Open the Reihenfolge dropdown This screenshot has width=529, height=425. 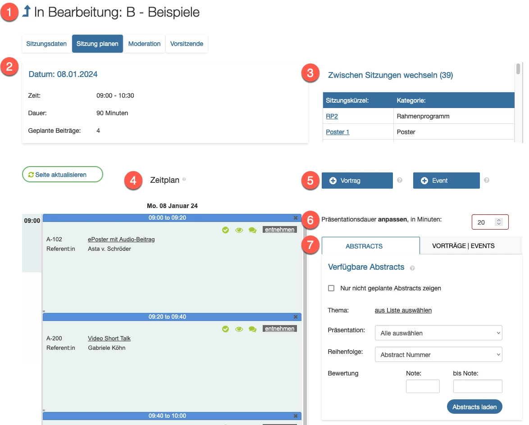[x=438, y=355]
